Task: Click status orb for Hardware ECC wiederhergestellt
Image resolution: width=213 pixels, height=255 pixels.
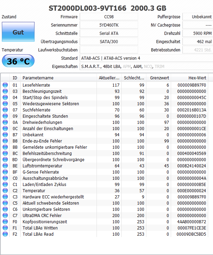Action: 5,197
